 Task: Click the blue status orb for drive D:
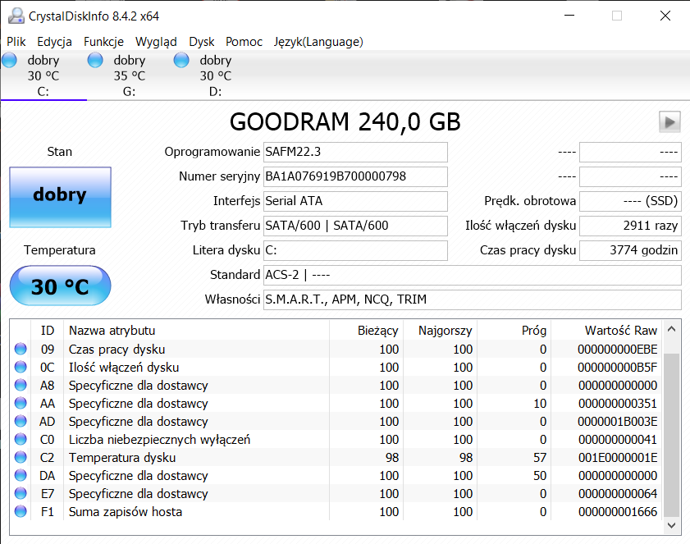[181, 60]
